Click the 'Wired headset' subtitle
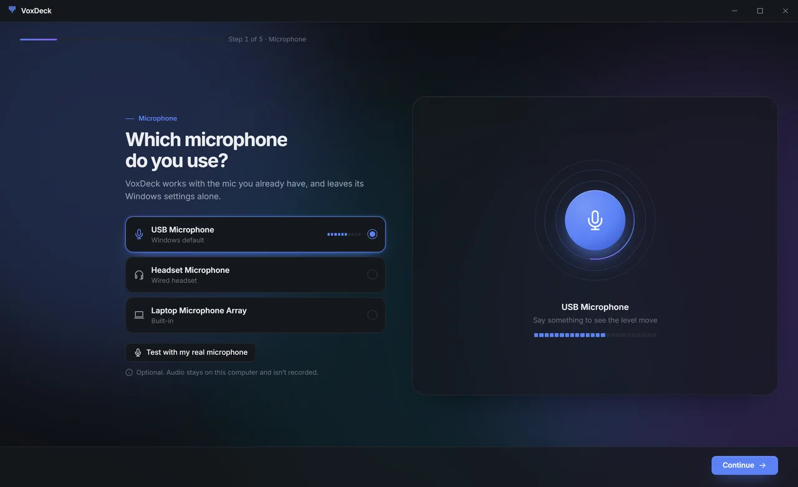Screen dimensions: 798x487 point(174,281)
